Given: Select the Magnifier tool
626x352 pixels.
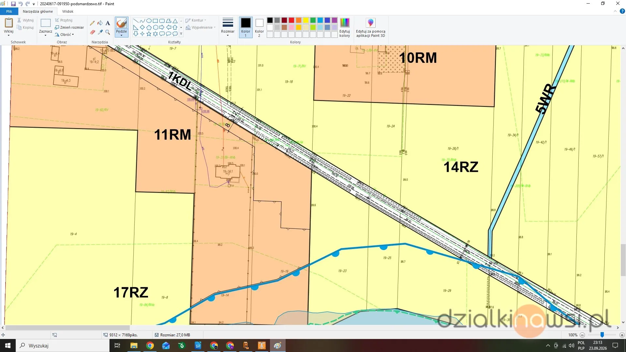Looking at the screenshot, I should pyautogui.click(x=108, y=32).
